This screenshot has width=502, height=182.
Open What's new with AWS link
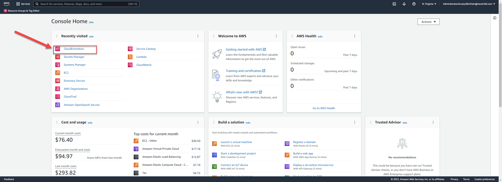244,92
